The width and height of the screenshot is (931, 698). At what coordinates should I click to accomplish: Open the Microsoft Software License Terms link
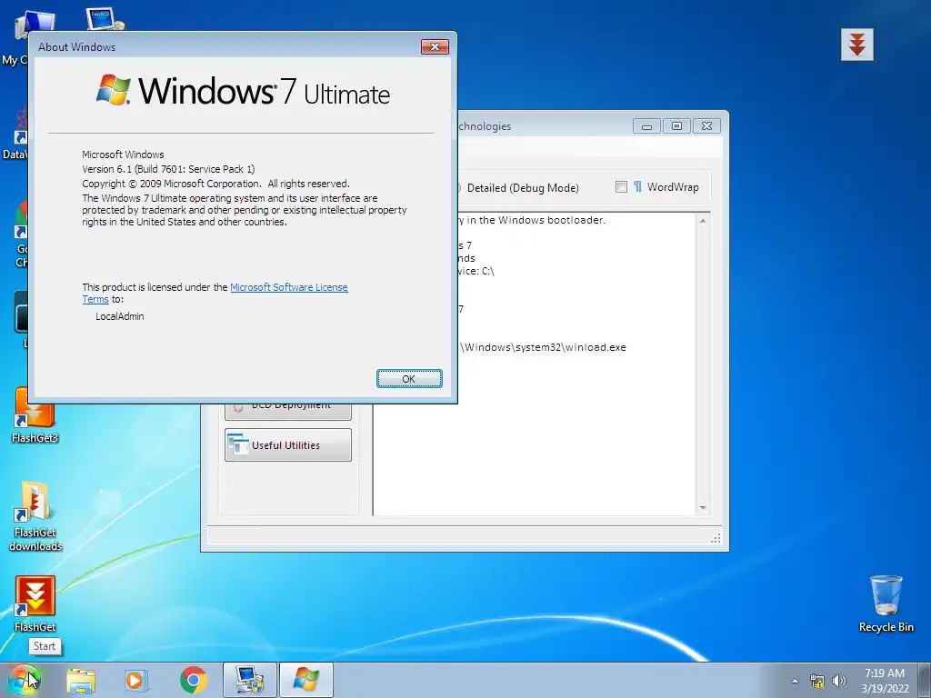click(288, 287)
